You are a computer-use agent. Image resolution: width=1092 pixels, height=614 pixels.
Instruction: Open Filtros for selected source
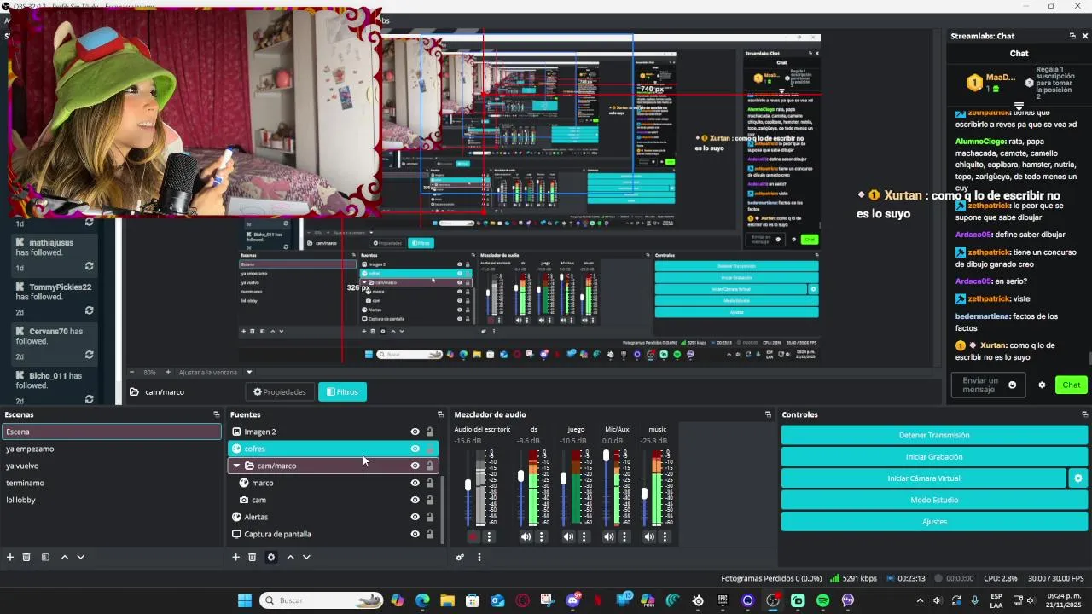342,391
